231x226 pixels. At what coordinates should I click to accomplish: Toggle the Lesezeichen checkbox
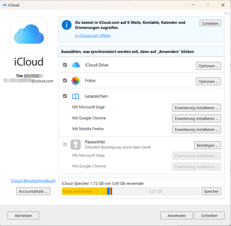click(x=65, y=96)
